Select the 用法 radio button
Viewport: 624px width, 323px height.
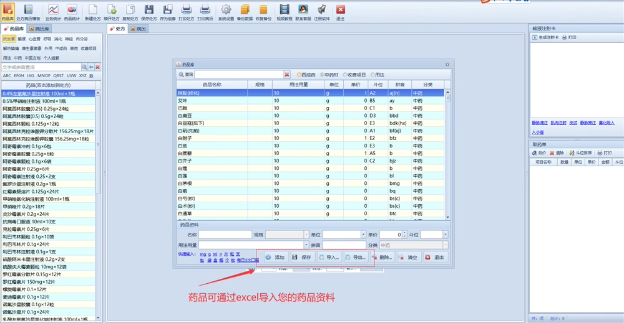[x=378, y=75]
